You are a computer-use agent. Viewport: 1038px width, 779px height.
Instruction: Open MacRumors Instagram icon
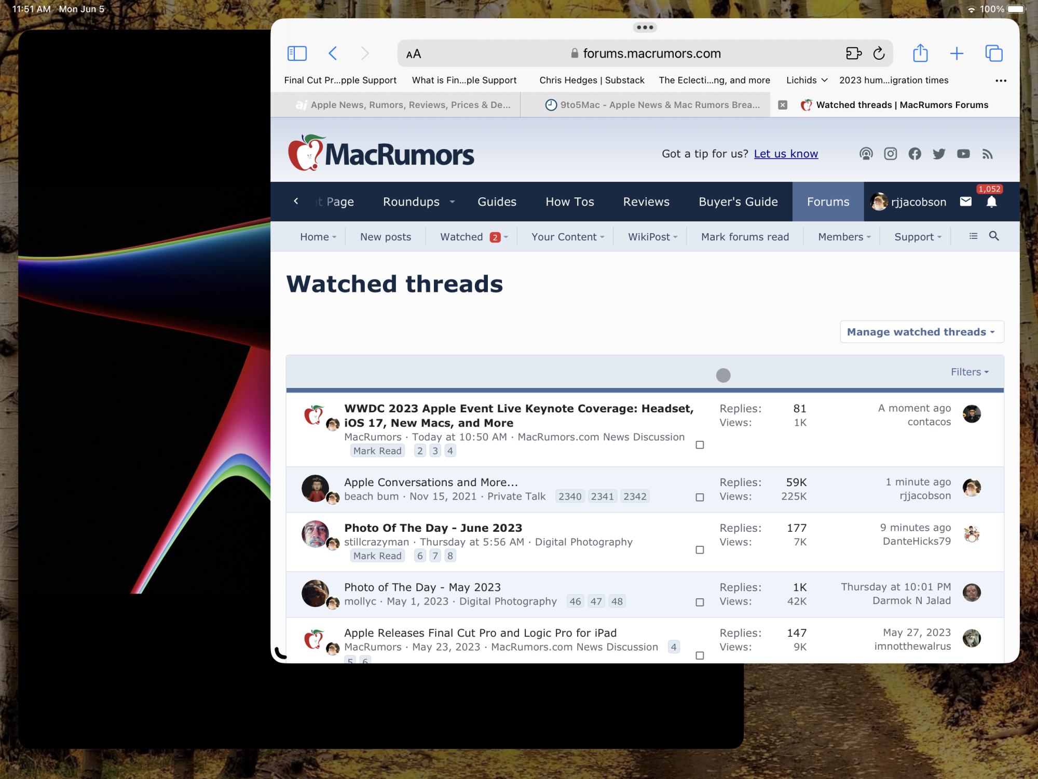point(890,154)
